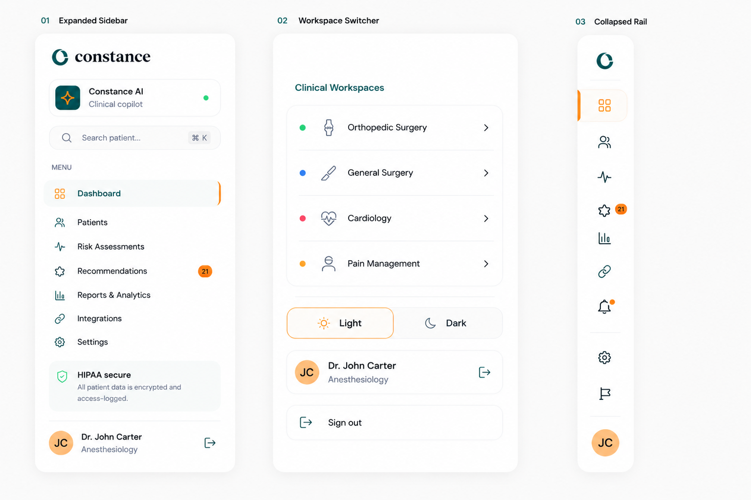
Task: Expand the Orthopedic Surgery chevron
Action: click(486, 127)
